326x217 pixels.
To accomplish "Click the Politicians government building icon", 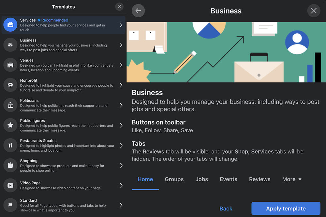I will 10,105.
